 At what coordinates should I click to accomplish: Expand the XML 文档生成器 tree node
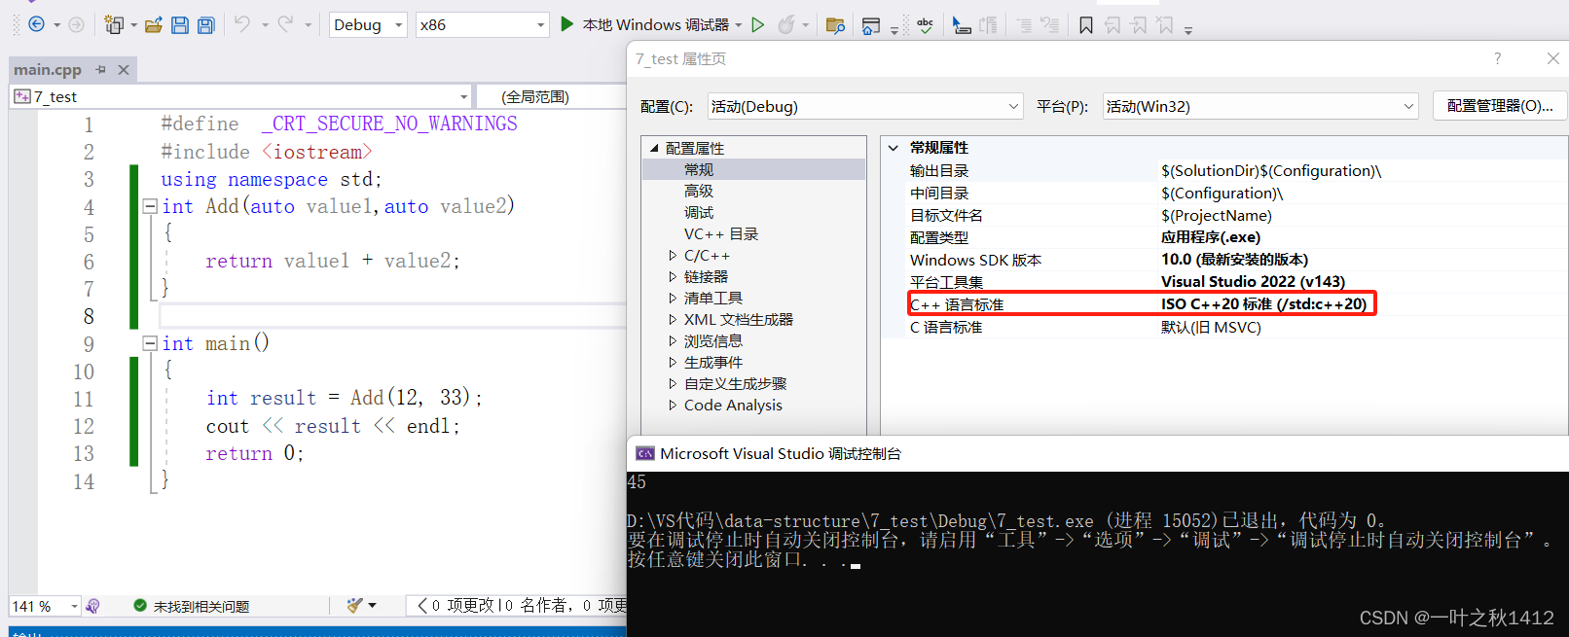click(673, 319)
